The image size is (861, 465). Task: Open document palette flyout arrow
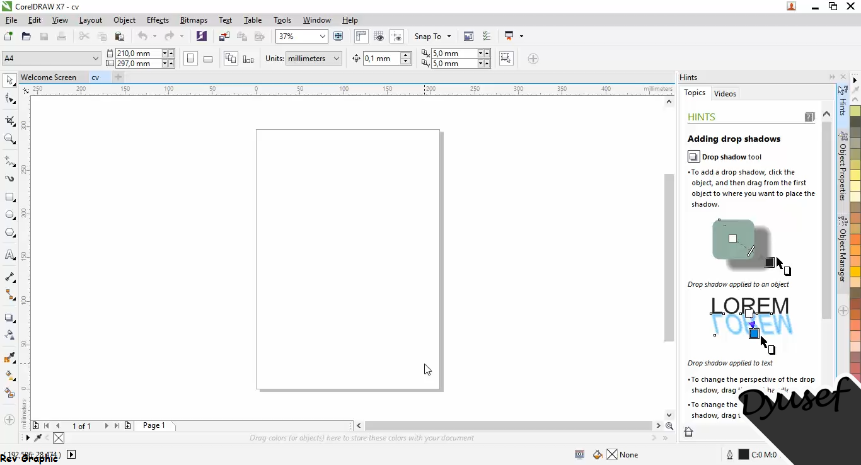coord(27,438)
